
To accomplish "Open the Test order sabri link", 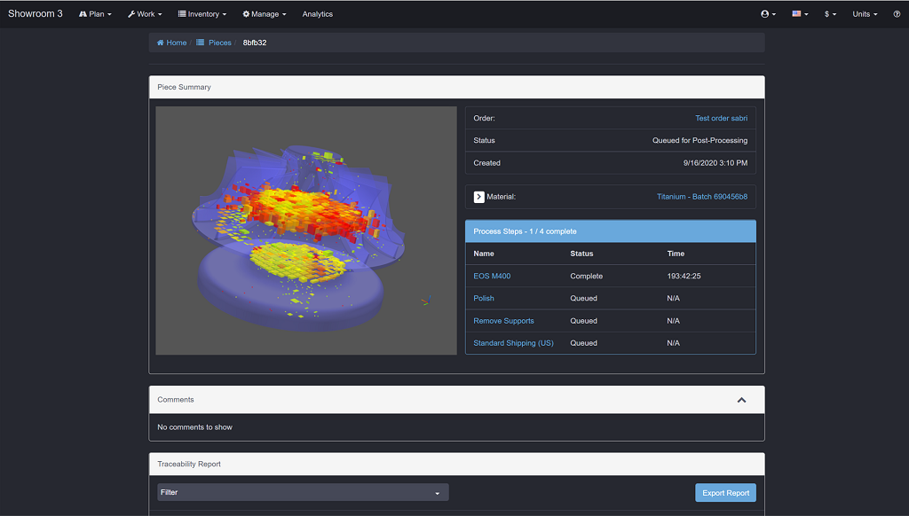I will 721,118.
